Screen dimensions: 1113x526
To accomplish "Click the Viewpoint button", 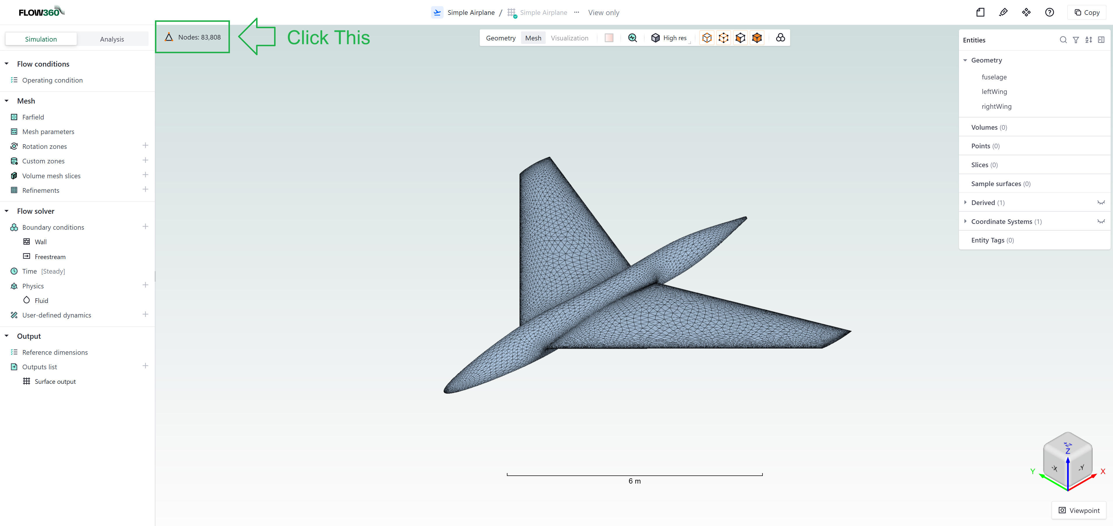I will [1079, 510].
